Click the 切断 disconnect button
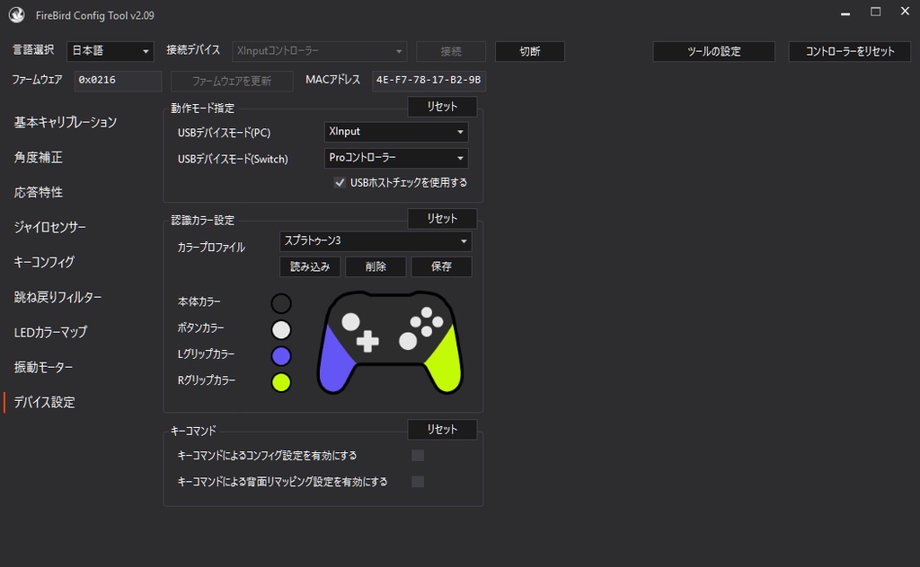This screenshot has width=920, height=567. (529, 51)
